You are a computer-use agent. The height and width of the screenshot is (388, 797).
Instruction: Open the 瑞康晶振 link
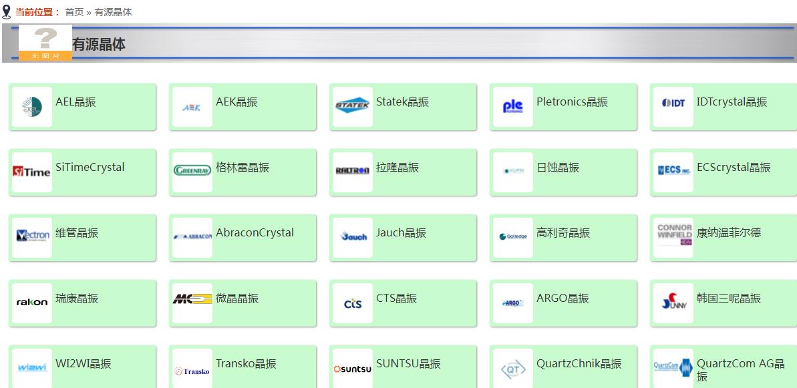click(x=76, y=299)
